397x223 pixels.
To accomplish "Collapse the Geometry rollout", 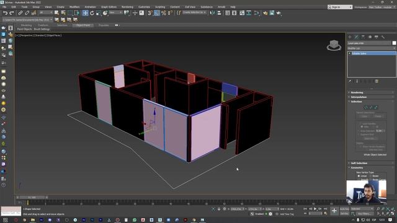I will [x=357, y=168].
